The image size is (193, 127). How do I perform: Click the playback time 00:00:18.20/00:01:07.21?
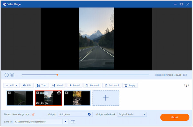pyautogui.click(x=168, y=75)
